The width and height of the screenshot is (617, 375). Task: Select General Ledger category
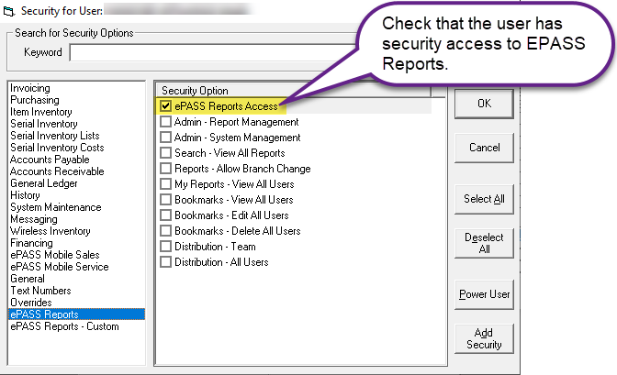point(44,183)
